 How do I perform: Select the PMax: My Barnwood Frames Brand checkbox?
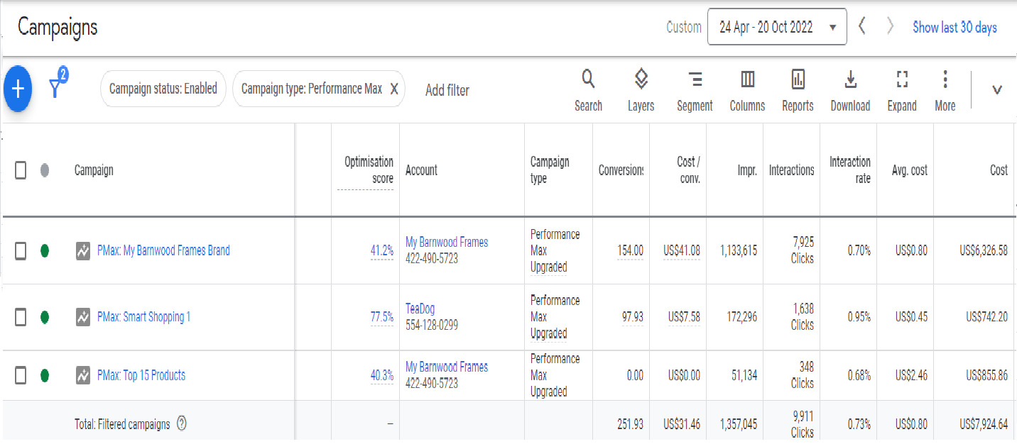(21, 250)
